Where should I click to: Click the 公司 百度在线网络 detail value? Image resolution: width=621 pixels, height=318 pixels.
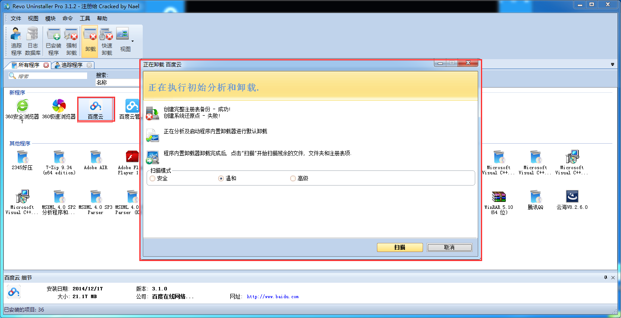[x=173, y=297]
